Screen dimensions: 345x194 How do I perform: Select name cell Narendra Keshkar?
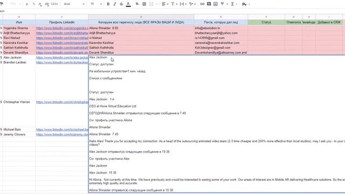19,43
